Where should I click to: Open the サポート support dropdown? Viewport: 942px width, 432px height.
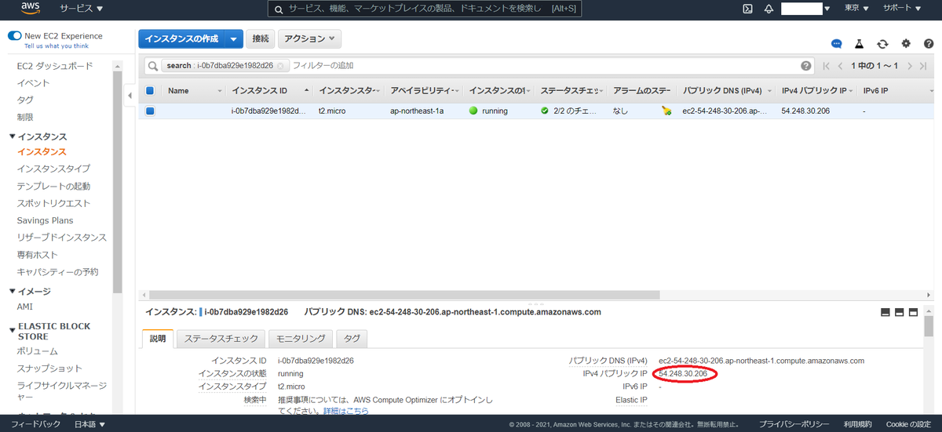(901, 9)
